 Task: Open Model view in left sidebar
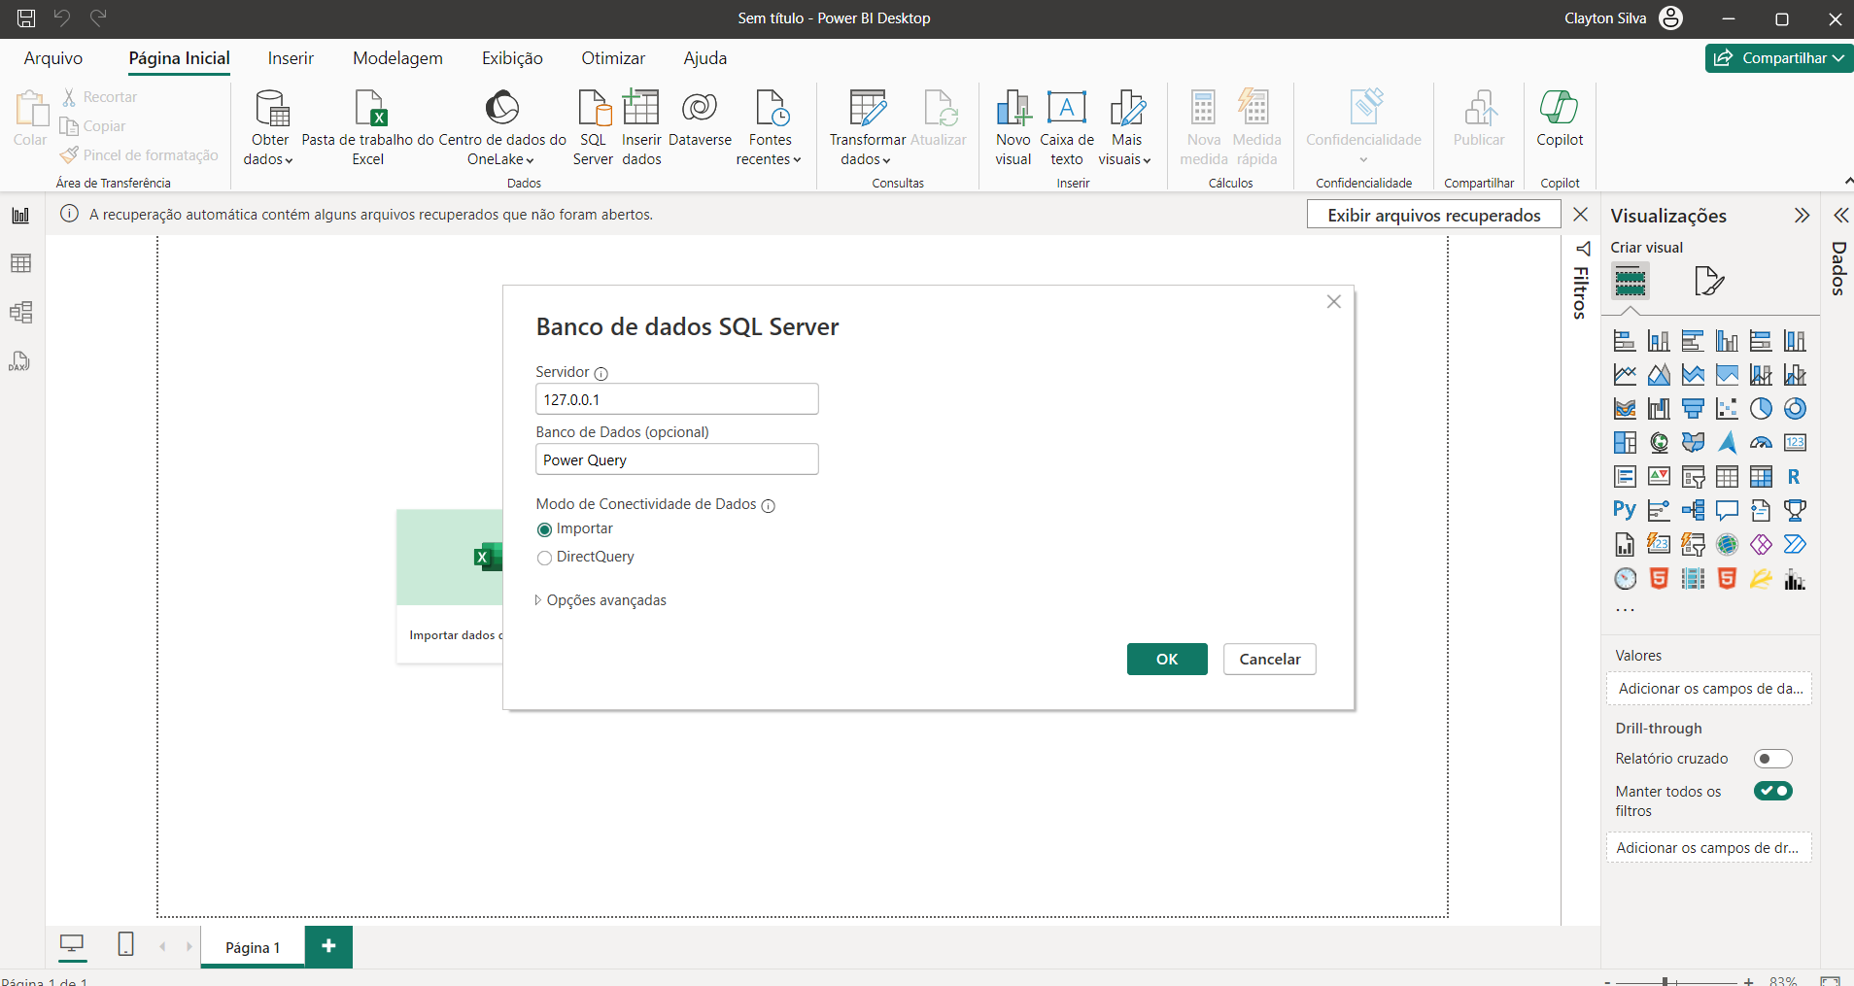pyautogui.click(x=20, y=313)
